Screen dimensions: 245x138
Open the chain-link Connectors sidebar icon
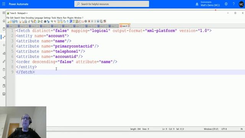pos(4,61)
